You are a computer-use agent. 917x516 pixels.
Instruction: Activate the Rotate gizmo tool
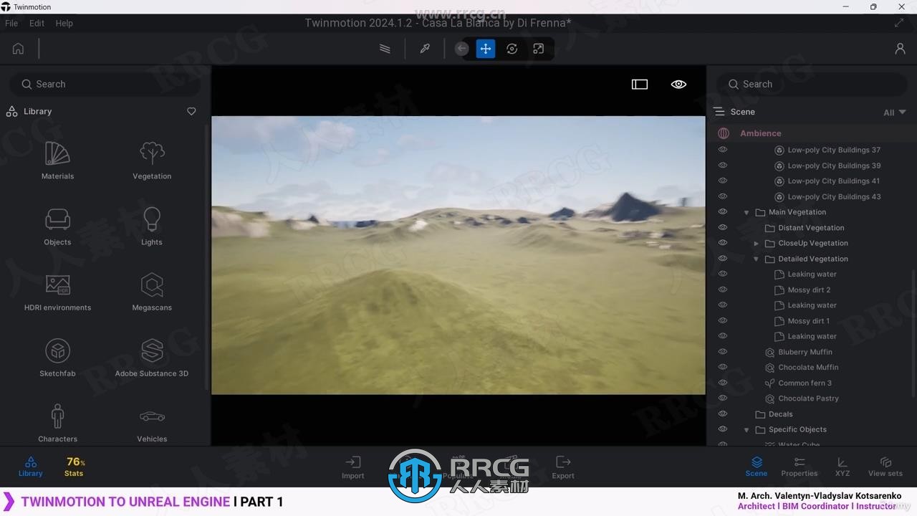(x=512, y=49)
